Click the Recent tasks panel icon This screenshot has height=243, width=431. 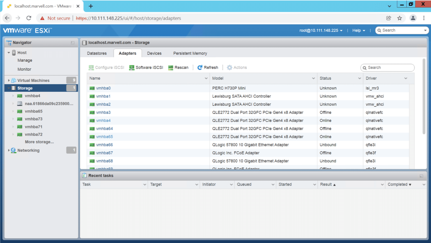click(84, 176)
